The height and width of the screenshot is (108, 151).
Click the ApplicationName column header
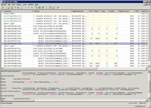point(80,11)
